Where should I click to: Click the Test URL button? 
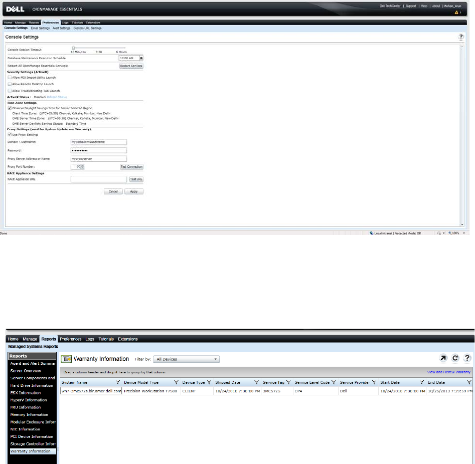(136, 179)
